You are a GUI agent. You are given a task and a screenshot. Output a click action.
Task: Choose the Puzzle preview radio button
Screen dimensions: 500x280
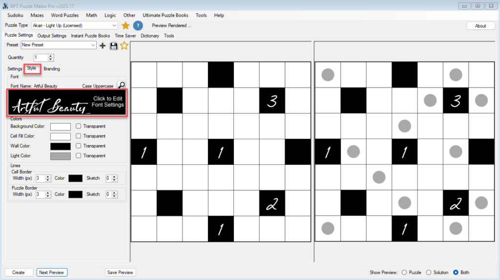coord(404,272)
